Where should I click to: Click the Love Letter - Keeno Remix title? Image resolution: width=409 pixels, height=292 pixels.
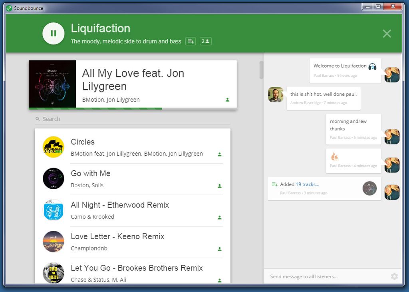(118, 237)
